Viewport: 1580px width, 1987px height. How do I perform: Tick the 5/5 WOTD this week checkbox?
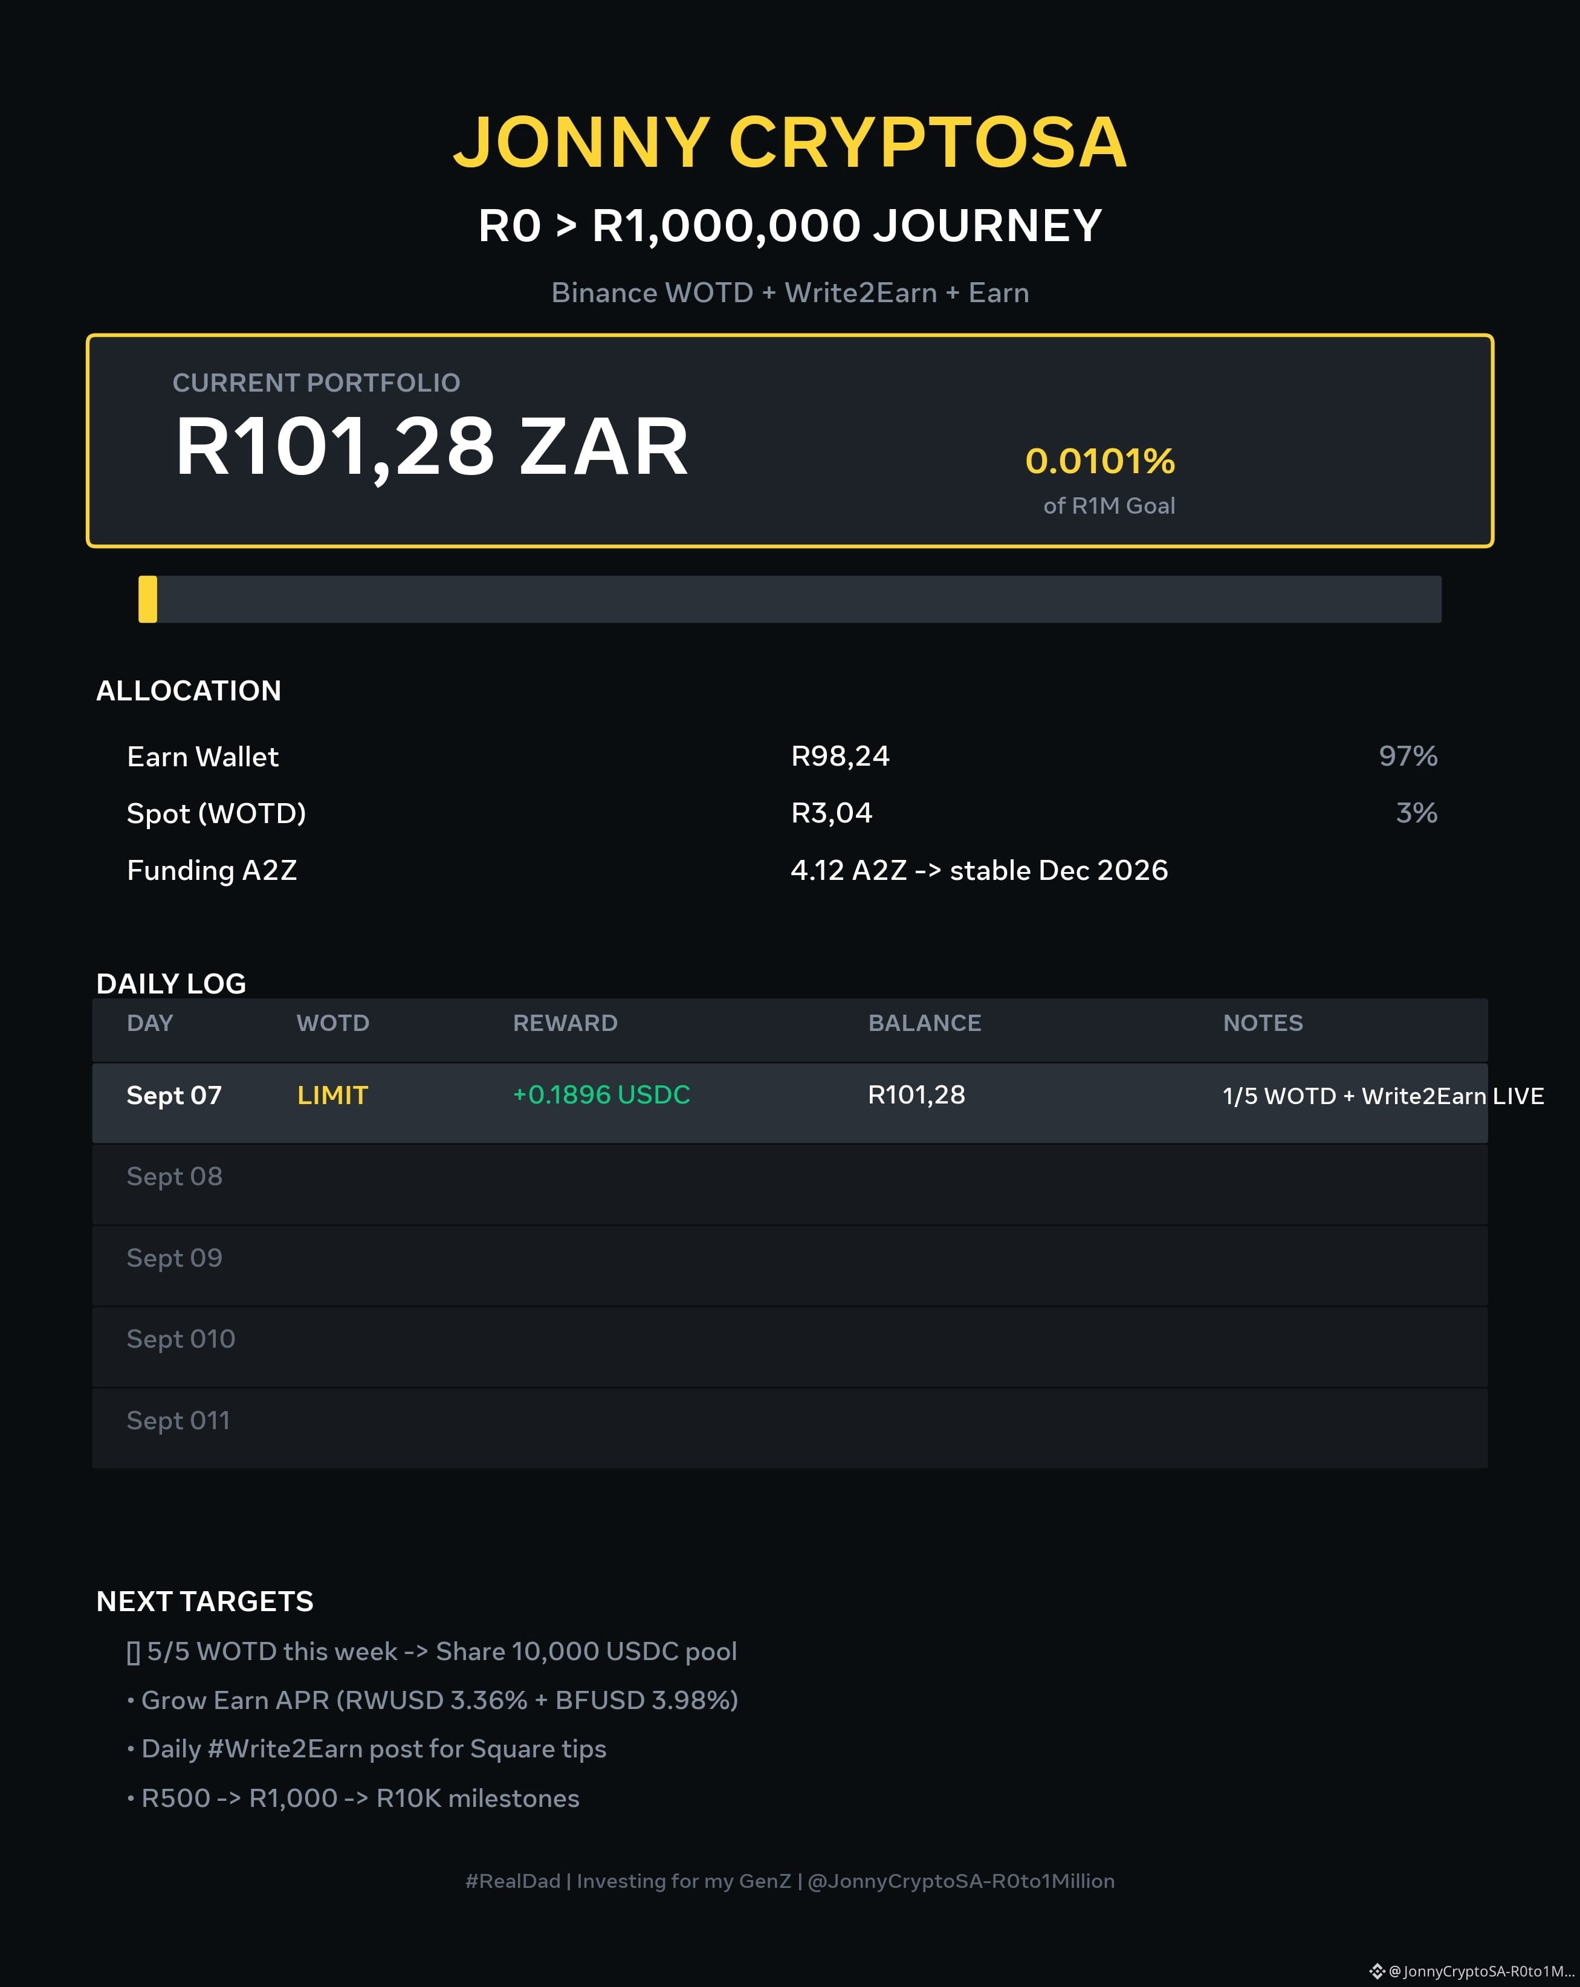(134, 1652)
